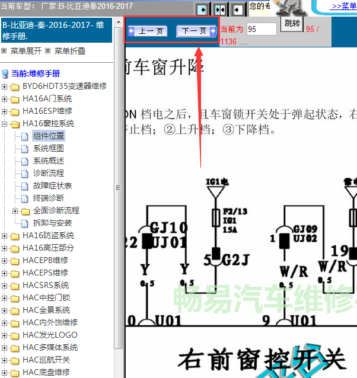Expand HAC中控门锁 plus box
Image resolution: width=357 pixels, height=378 pixels.
tap(4, 298)
